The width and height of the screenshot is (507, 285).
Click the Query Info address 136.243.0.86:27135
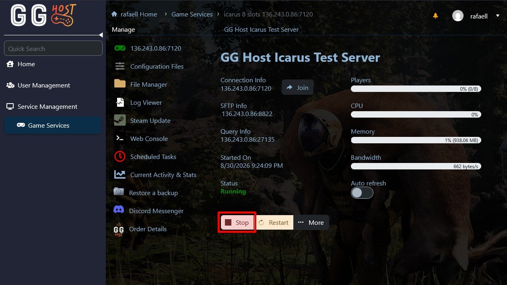pyautogui.click(x=247, y=139)
